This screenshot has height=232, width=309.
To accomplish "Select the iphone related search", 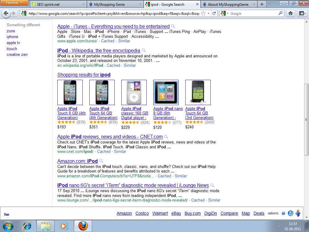I will pos(12,37).
